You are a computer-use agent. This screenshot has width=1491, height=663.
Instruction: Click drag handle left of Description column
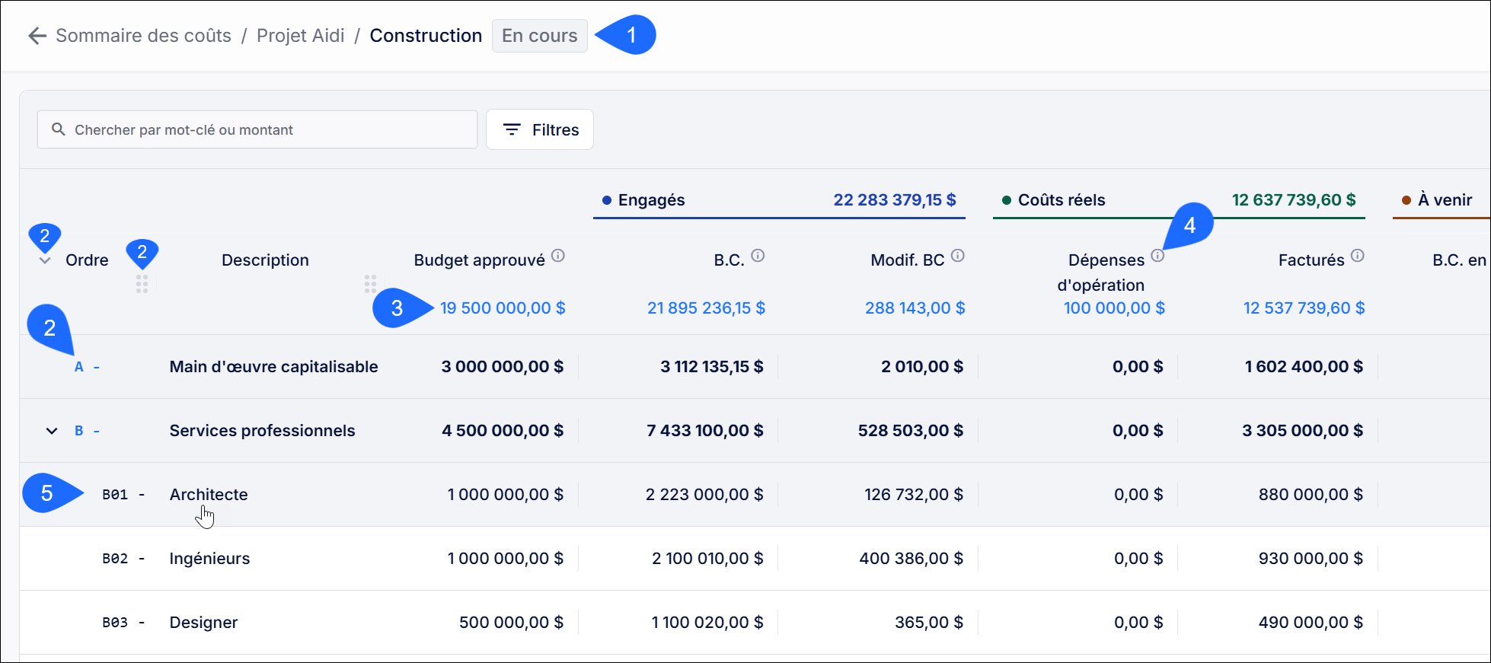pyautogui.click(x=142, y=285)
